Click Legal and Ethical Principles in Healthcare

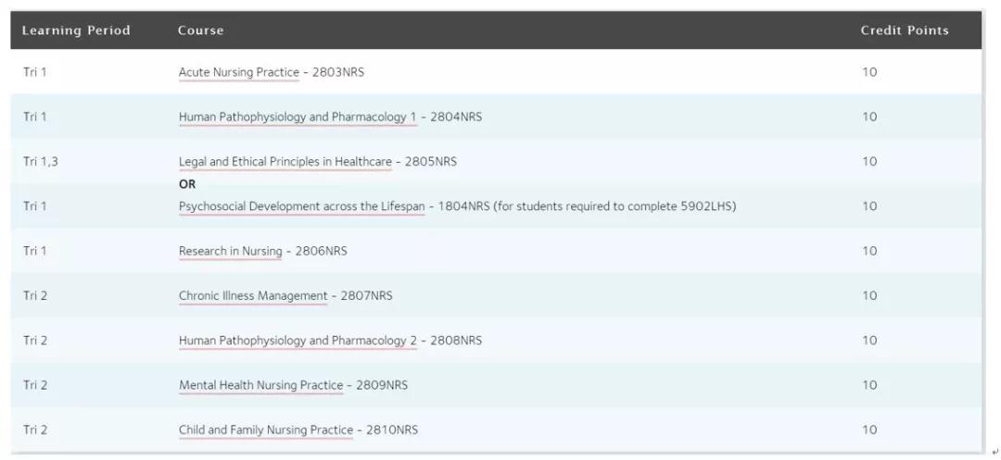285,162
